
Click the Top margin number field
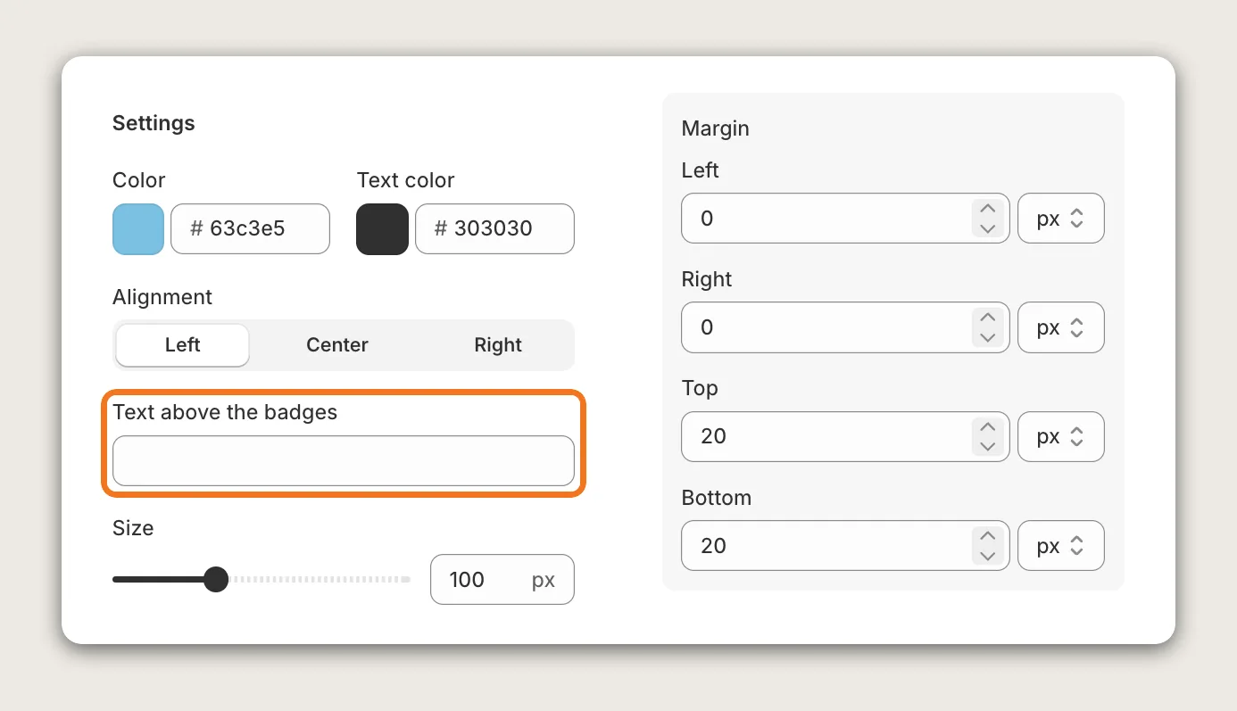coord(845,436)
